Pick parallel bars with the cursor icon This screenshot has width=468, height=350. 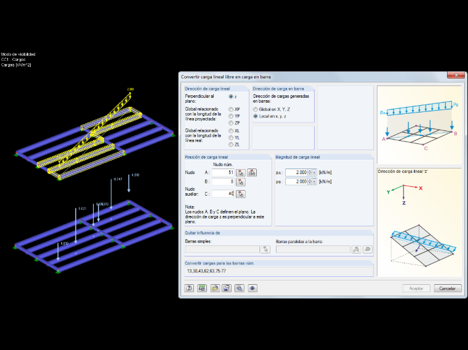[356, 249]
